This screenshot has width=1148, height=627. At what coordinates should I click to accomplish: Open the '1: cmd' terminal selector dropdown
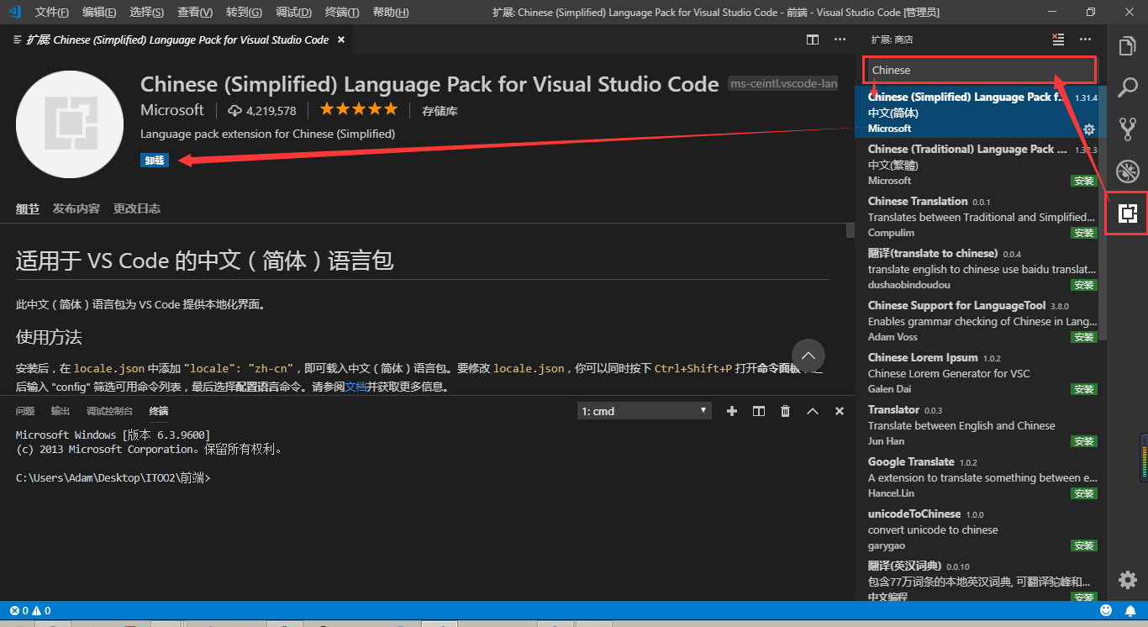[644, 411]
